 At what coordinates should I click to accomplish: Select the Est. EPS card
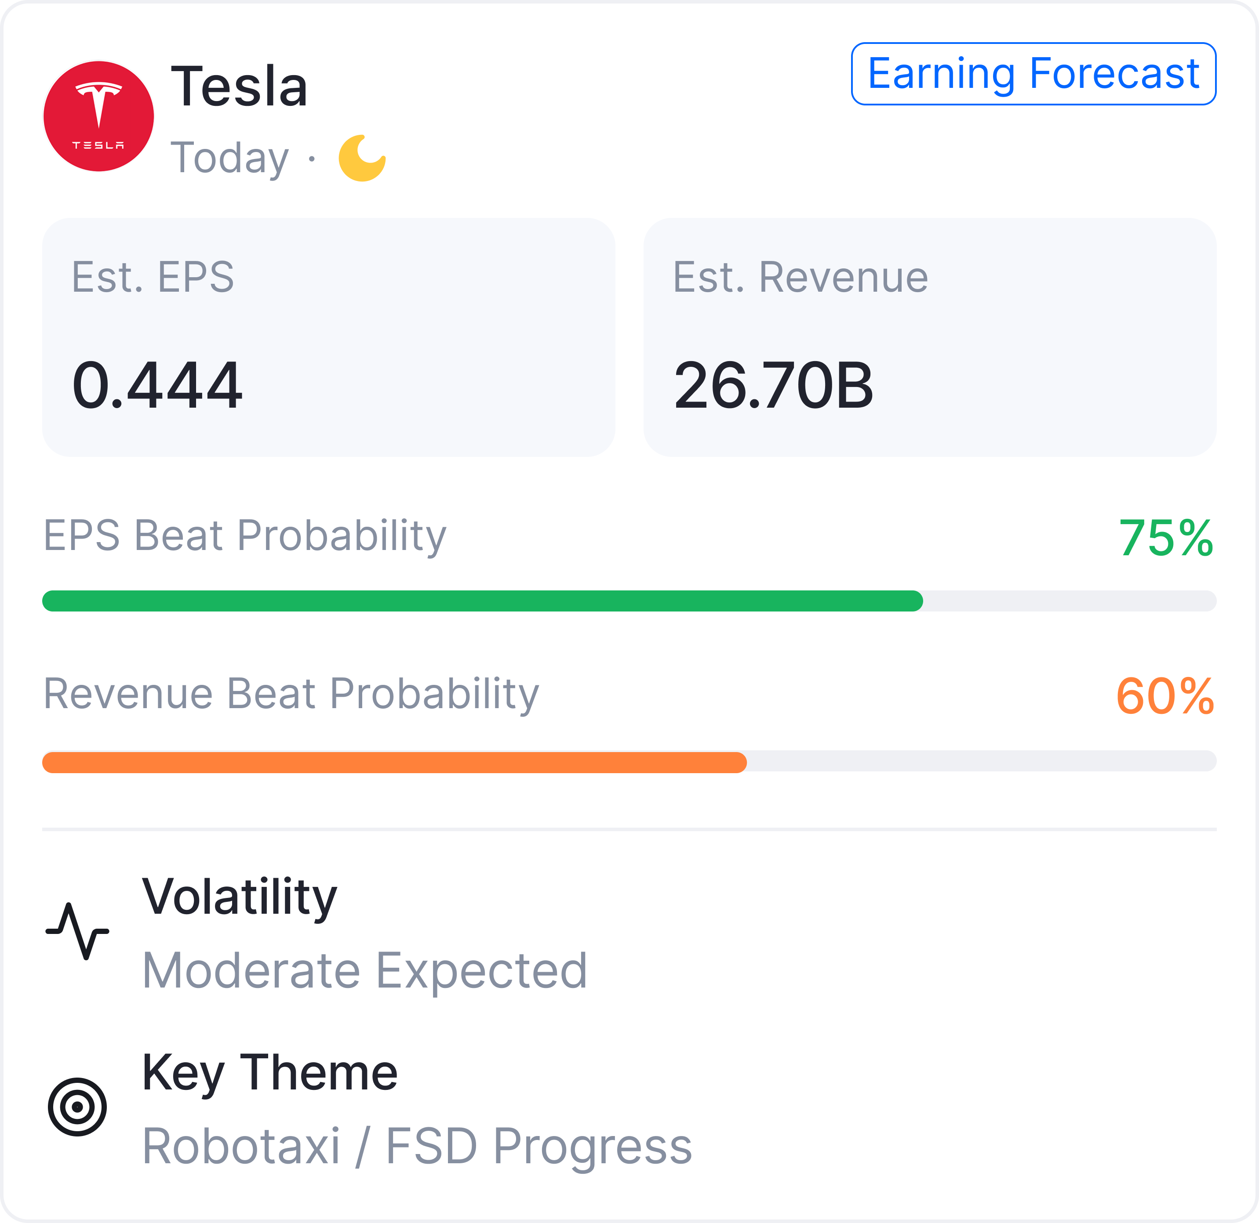tap(328, 337)
